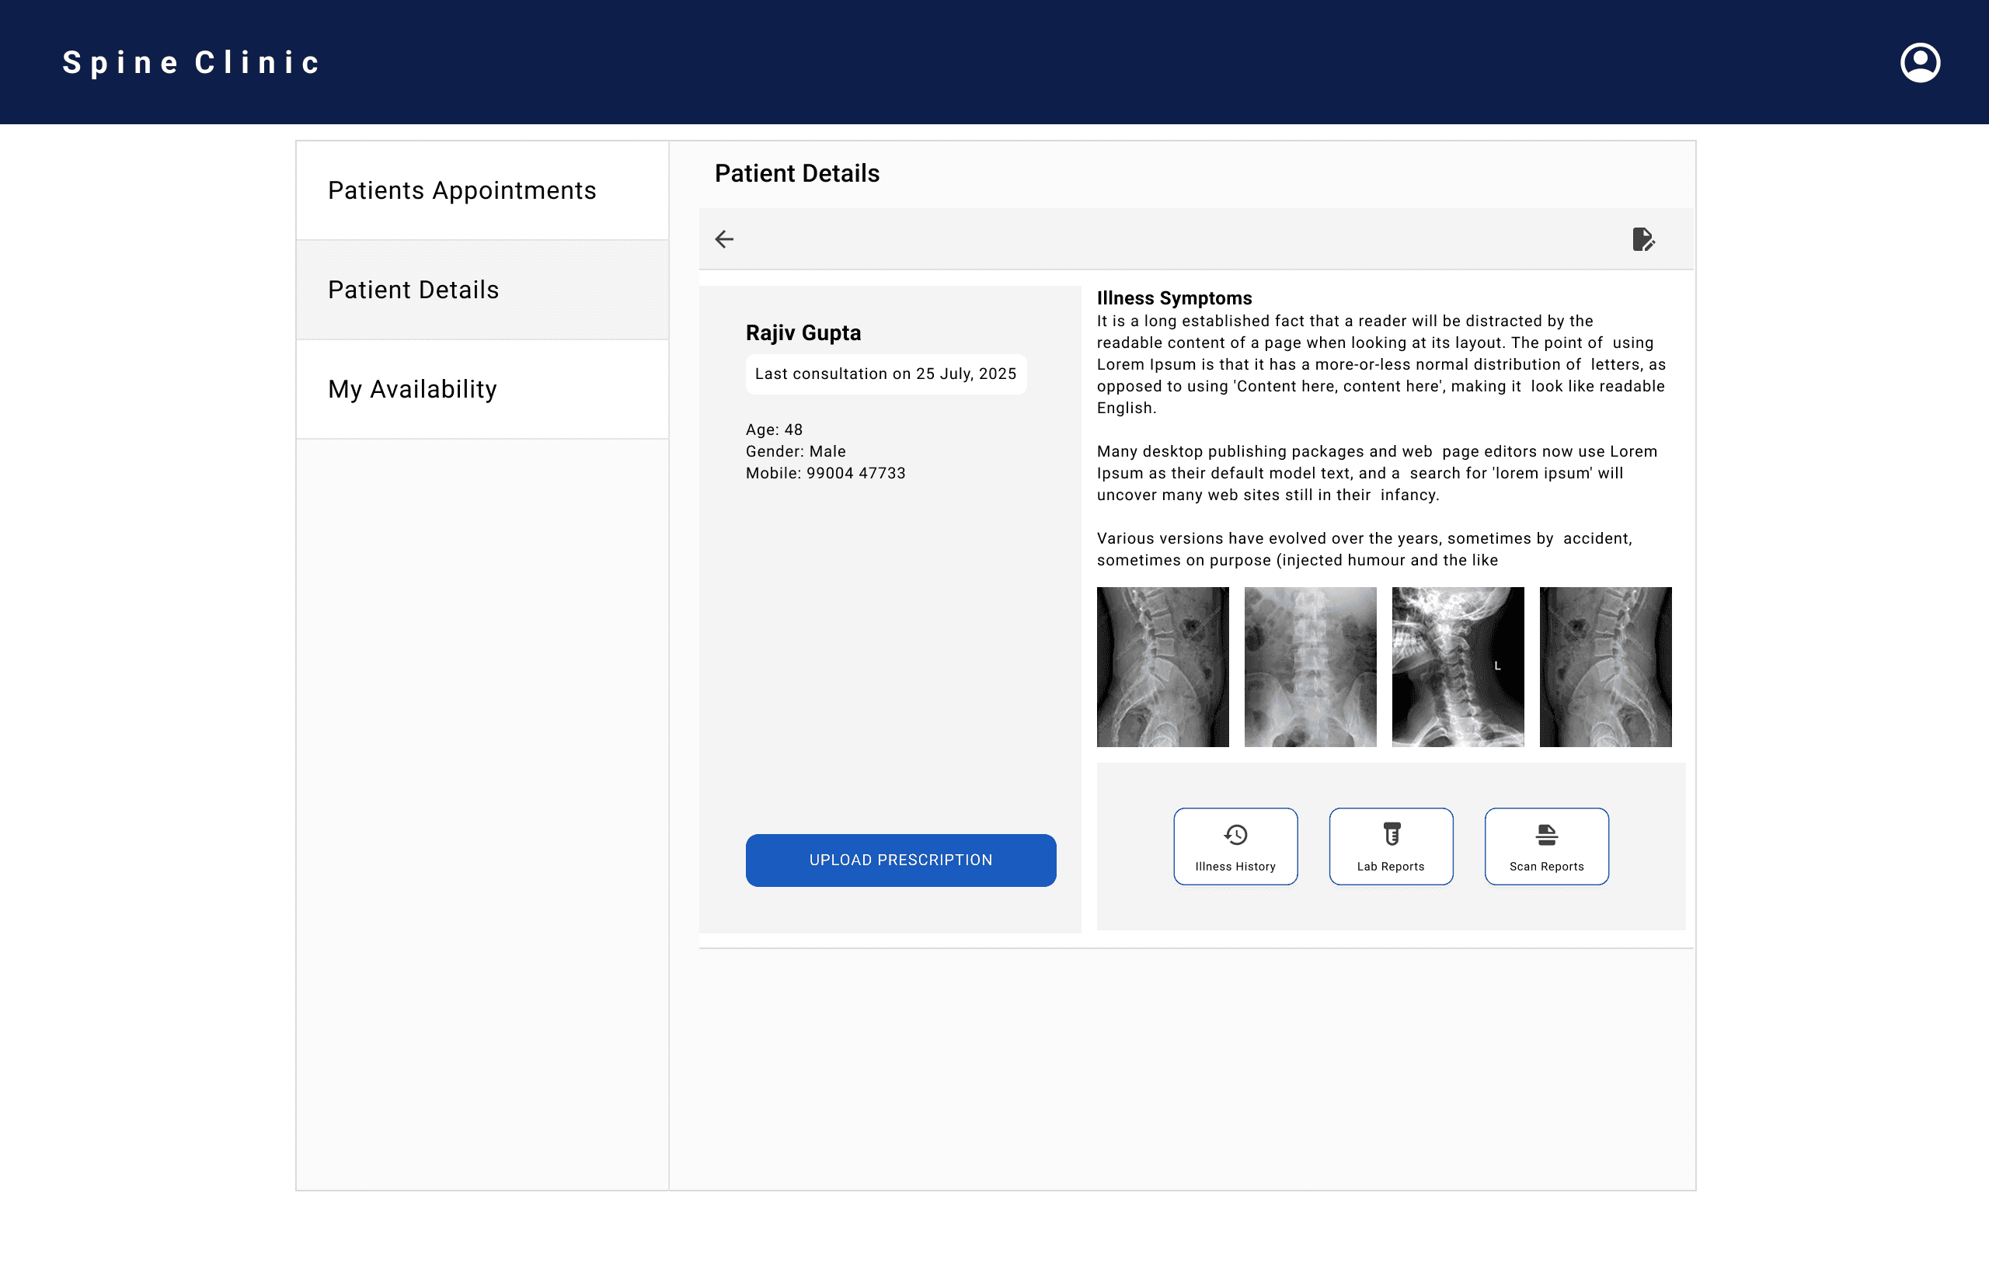Select Patients Appointments in sidebar

tap(462, 191)
